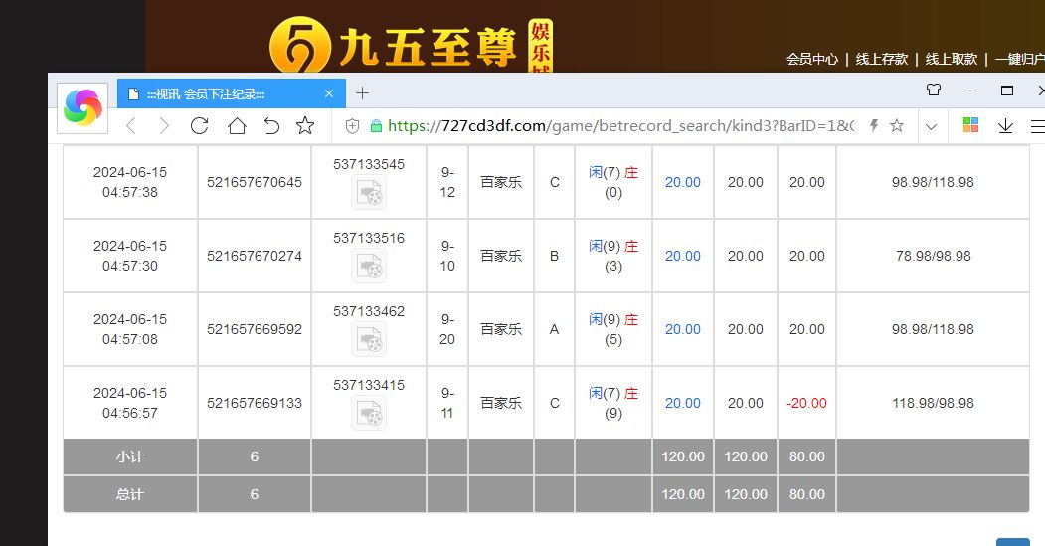Open video replay for round 537133415

[369, 413]
